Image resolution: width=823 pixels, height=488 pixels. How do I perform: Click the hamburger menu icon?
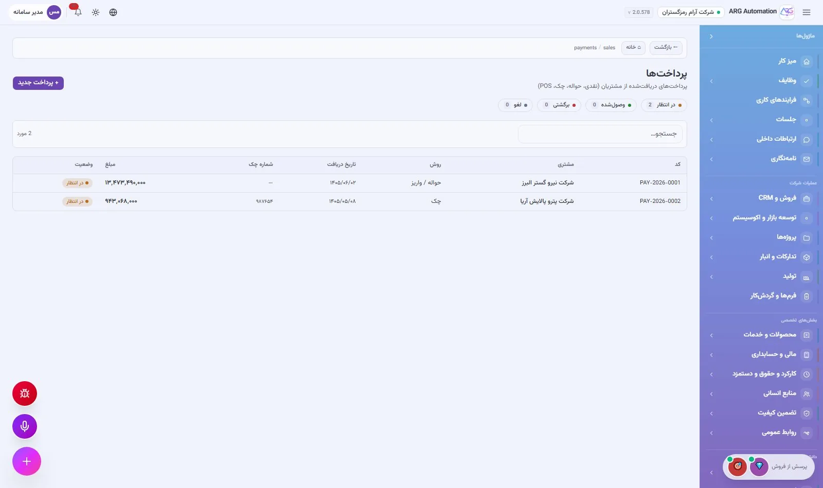coord(807,12)
